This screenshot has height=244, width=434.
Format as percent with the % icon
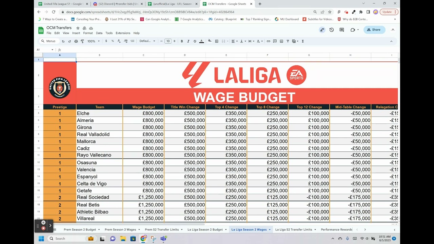[113, 41]
